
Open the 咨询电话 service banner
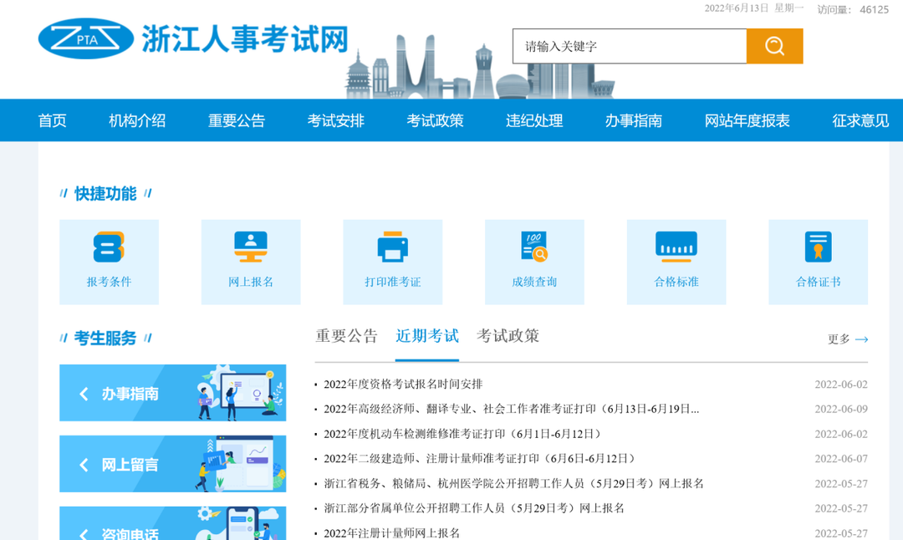(x=173, y=523)
